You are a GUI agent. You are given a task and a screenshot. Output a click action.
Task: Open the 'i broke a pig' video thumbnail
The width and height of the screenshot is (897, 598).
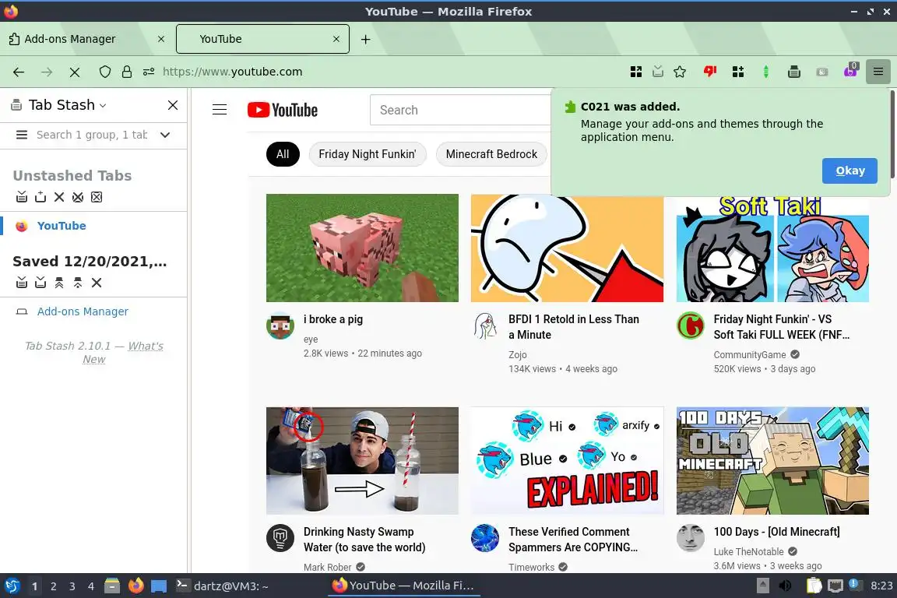[362, 248]
